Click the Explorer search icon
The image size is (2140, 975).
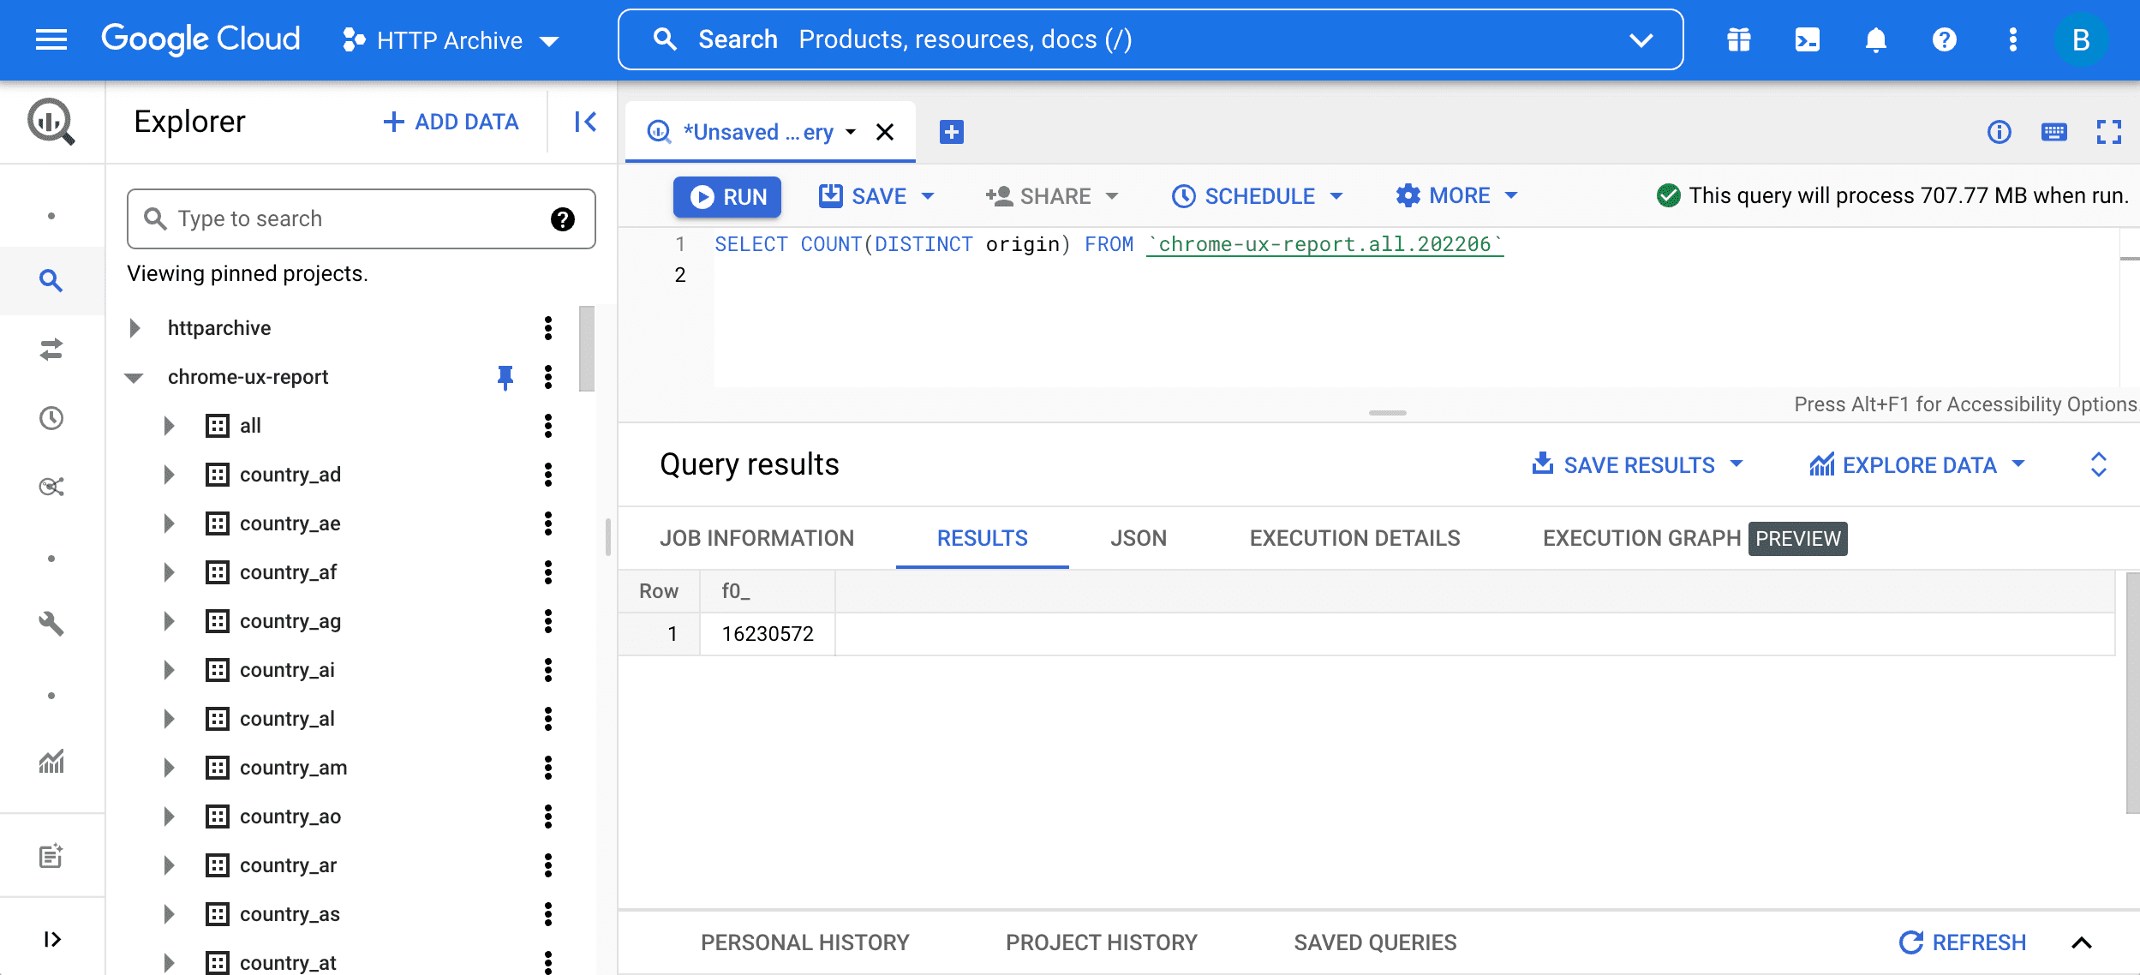click(x=154, y=217)
